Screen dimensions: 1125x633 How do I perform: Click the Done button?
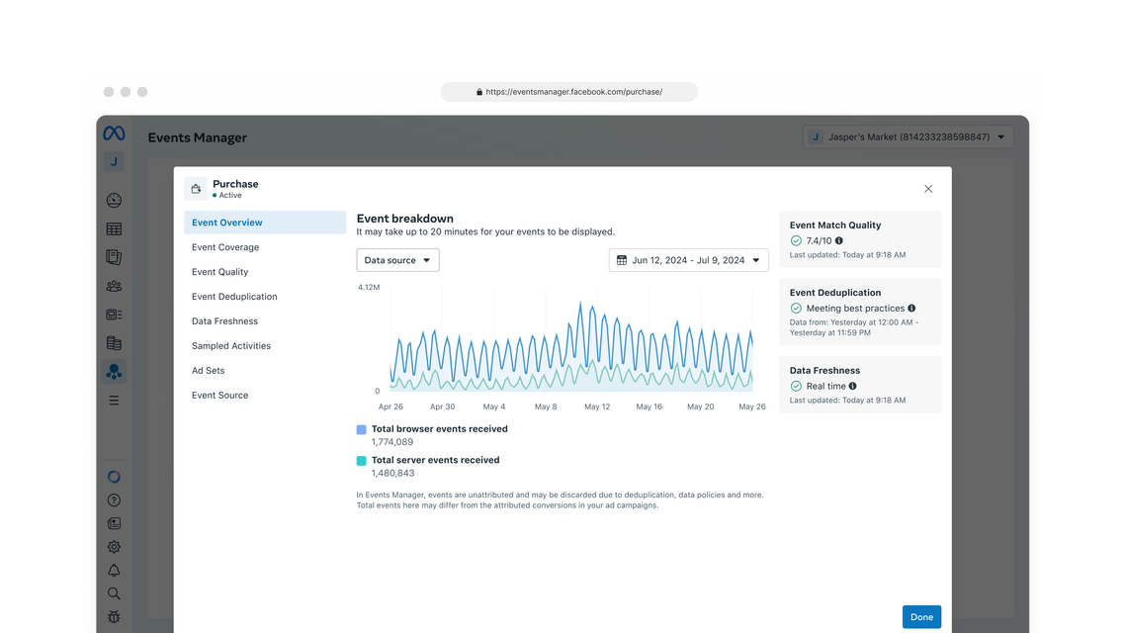[922, 617]
